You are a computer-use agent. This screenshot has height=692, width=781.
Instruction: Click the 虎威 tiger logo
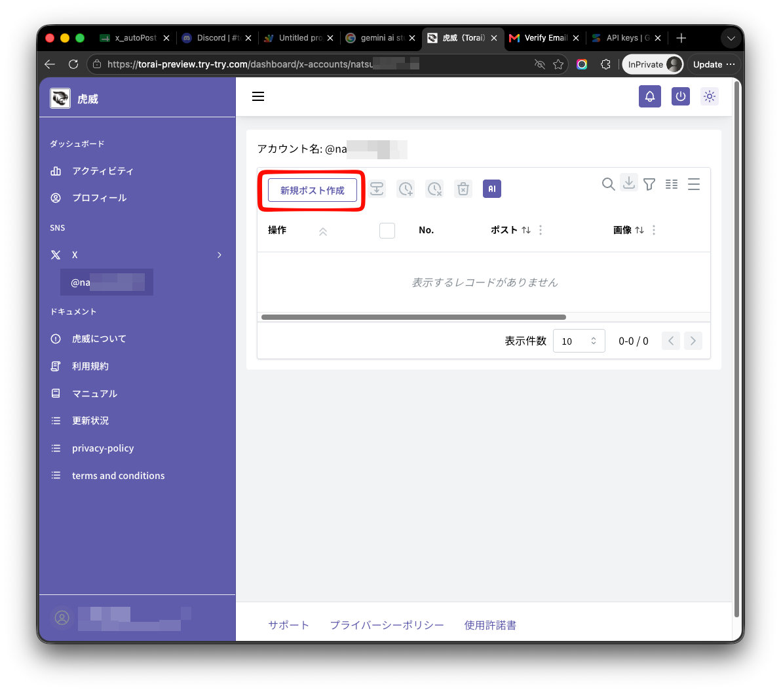coord(60,99)
